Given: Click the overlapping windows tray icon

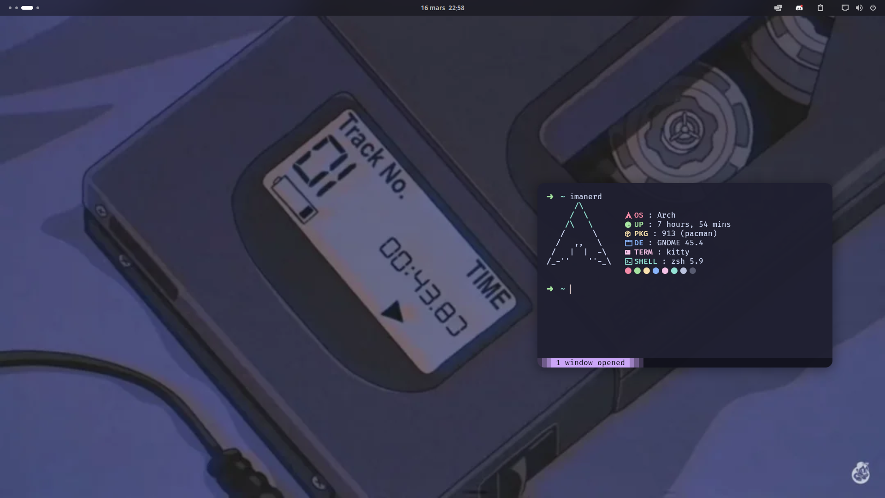Looking at the screenshot, I should (x=778, y=8).
